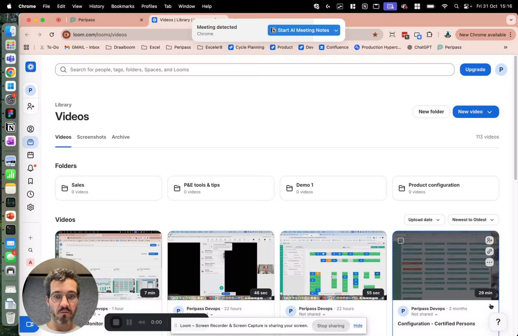Click the screenshot capture icon in Chrome toolbar
Image resolution: width=518 pixels, height=336 pixels.
tap(392, 35)
